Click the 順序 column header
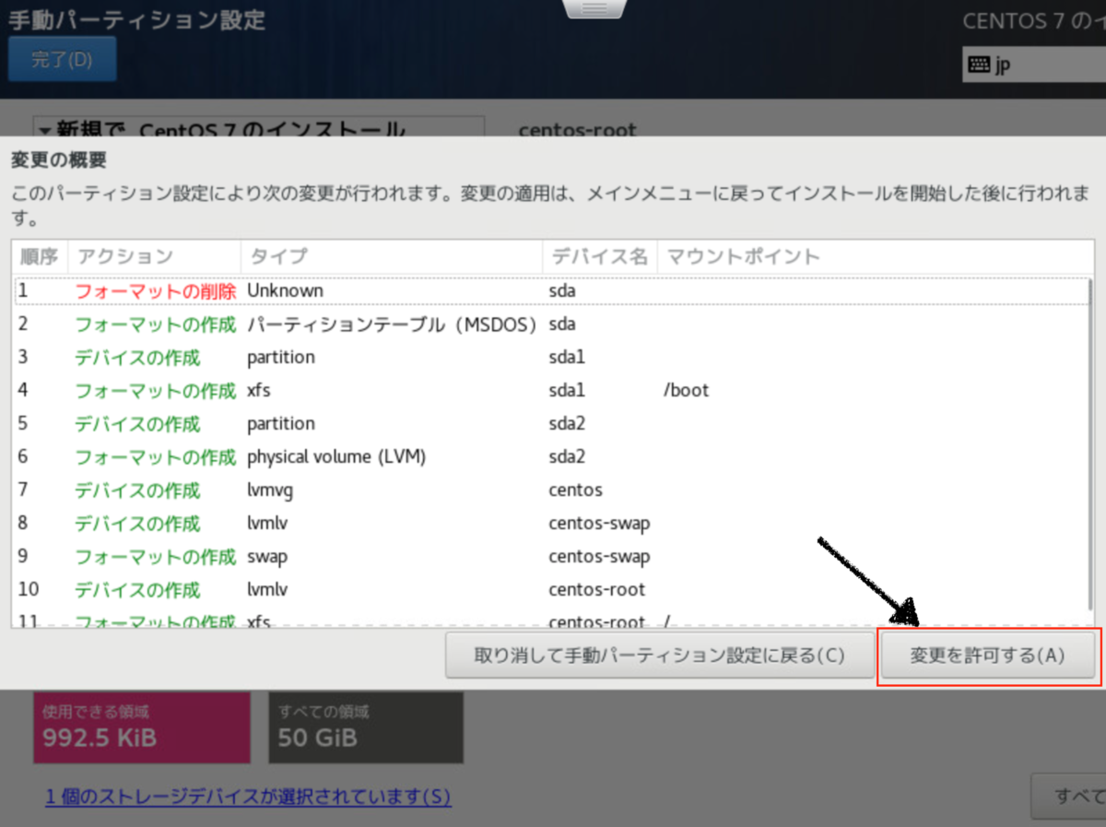 40,255
